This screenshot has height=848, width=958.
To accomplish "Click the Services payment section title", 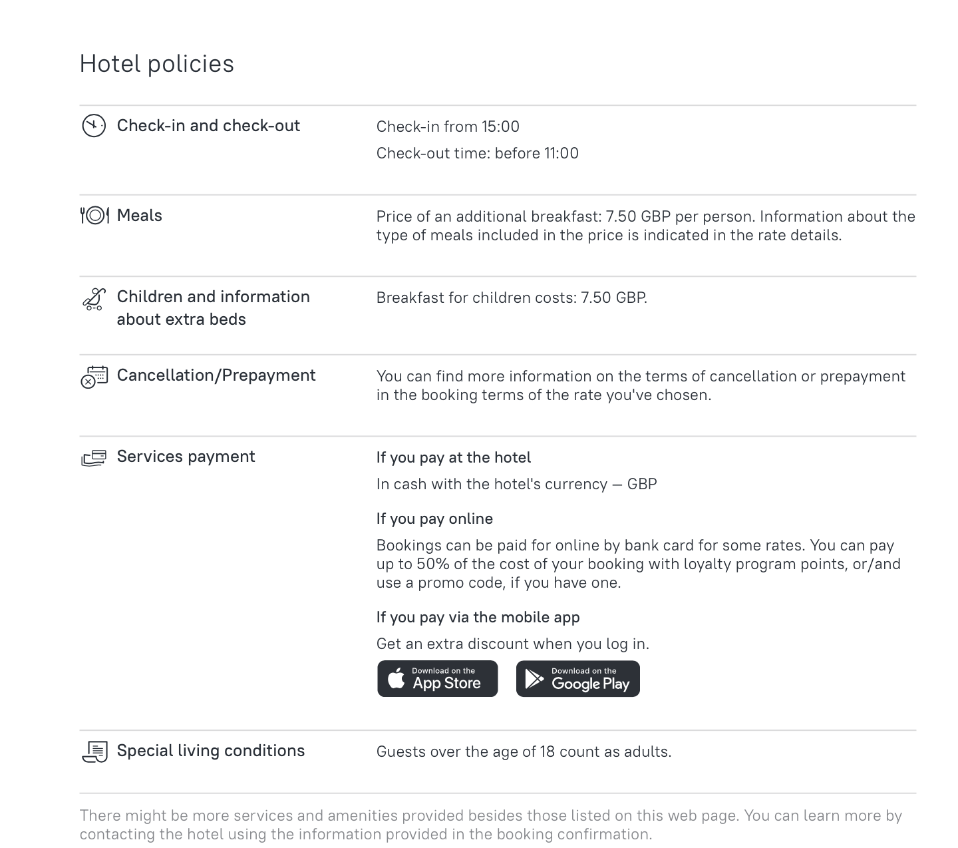I will pyautogui.click(x=186, y=457).
